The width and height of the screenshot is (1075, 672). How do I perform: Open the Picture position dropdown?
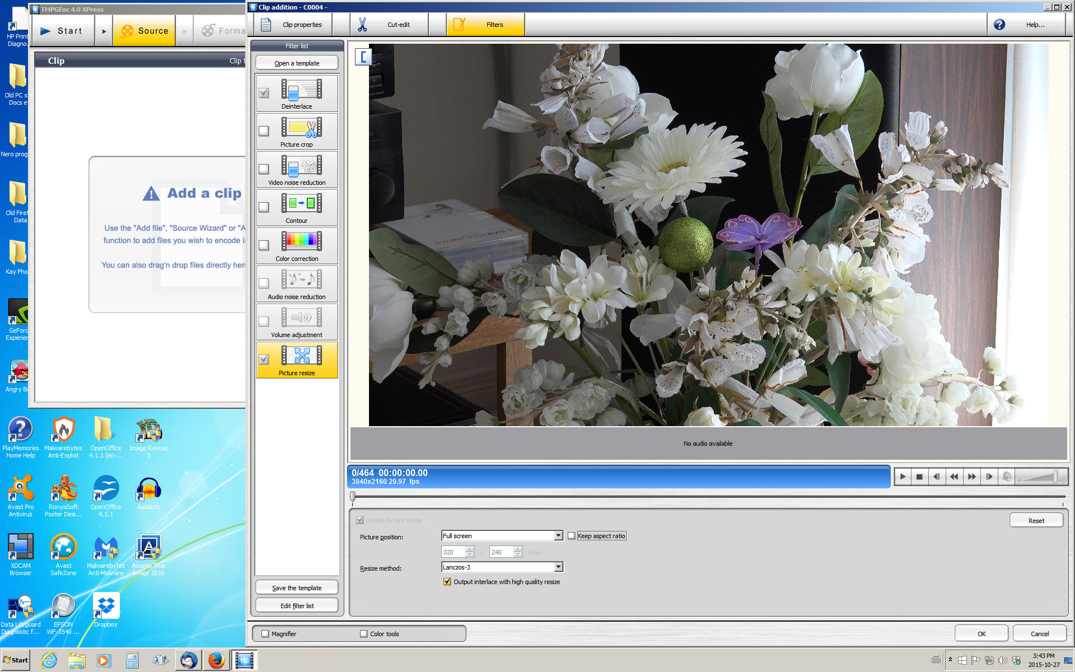[558, 536]
